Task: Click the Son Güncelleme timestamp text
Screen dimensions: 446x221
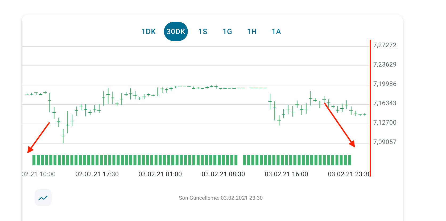Action: click(x=221, y=198)
